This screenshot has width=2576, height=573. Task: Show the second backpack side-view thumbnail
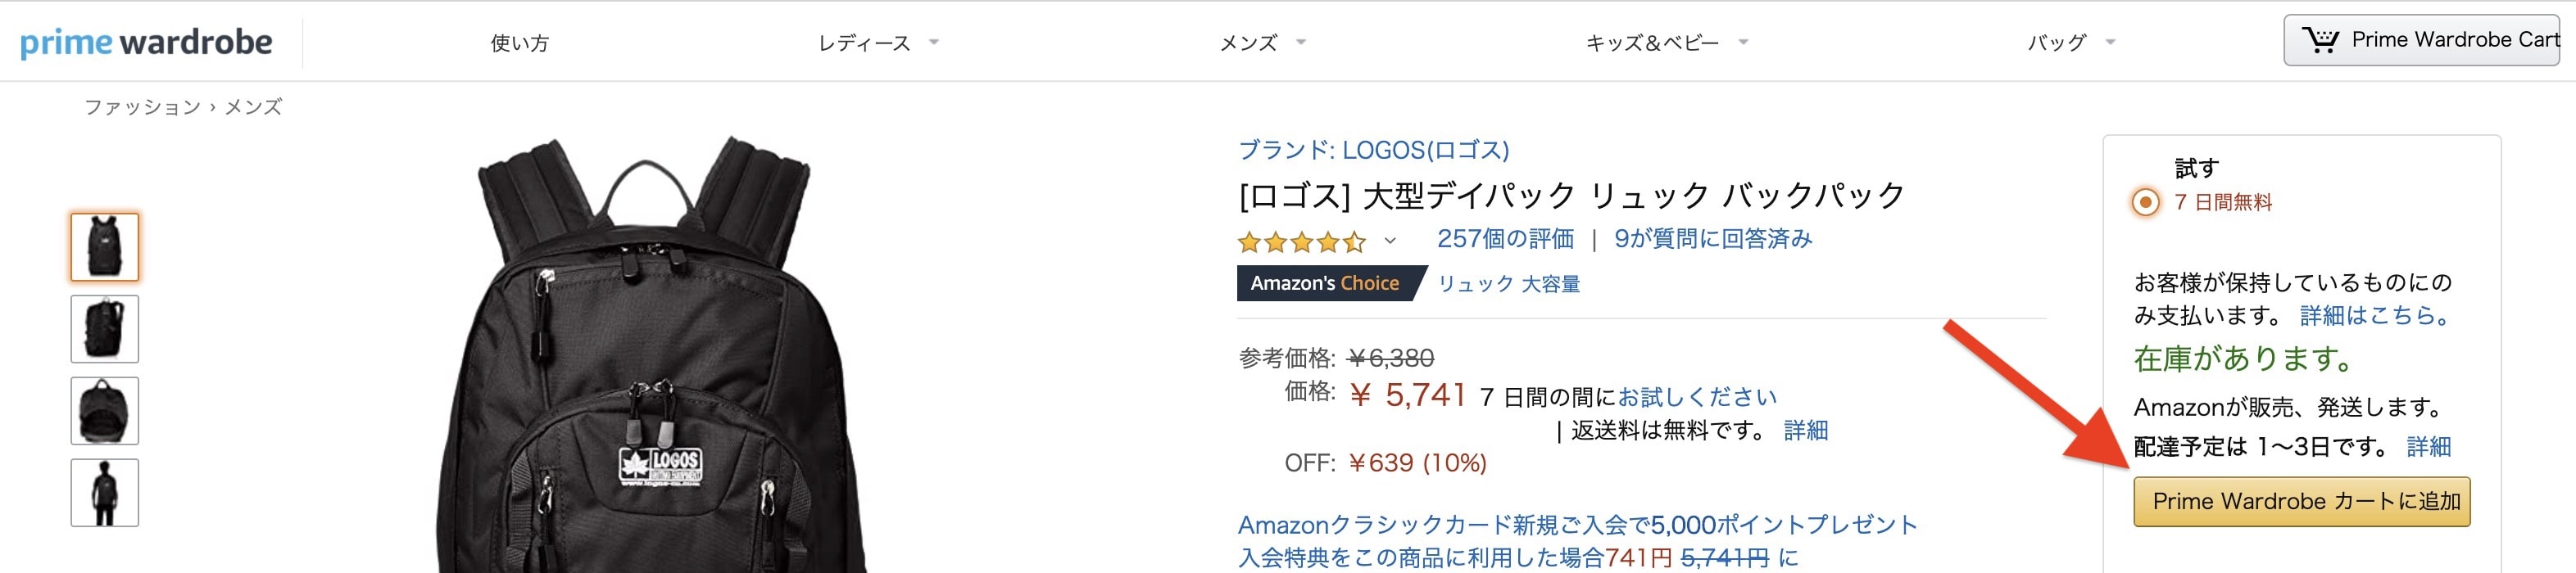coord(105,328)
